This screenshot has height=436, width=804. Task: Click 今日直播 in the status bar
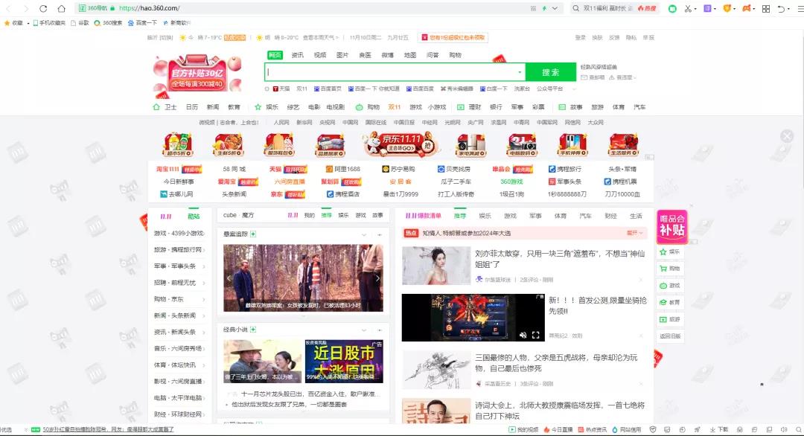(558, 430)
